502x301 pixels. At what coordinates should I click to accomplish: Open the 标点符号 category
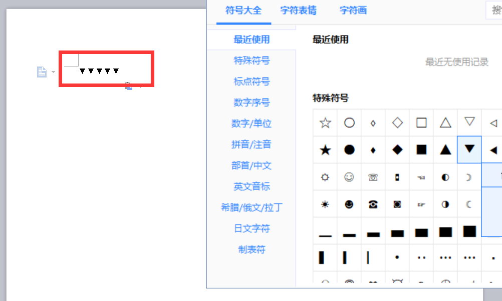(x=252, y=81)
